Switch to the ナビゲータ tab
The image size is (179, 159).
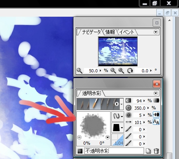91,32
